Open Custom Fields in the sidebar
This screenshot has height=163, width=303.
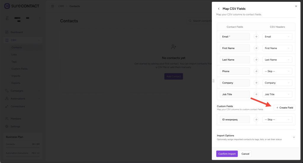(x=20, y=69)
